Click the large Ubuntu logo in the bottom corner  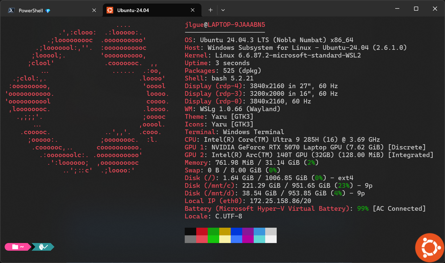(x=430, y=248)
